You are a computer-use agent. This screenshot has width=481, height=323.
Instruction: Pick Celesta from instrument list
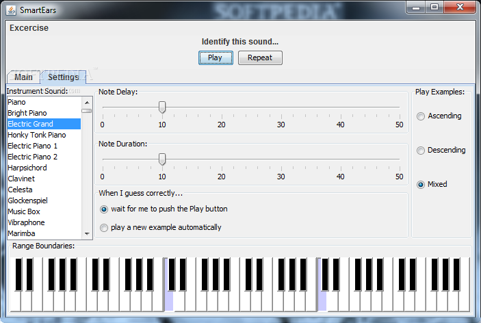(44, 190)
